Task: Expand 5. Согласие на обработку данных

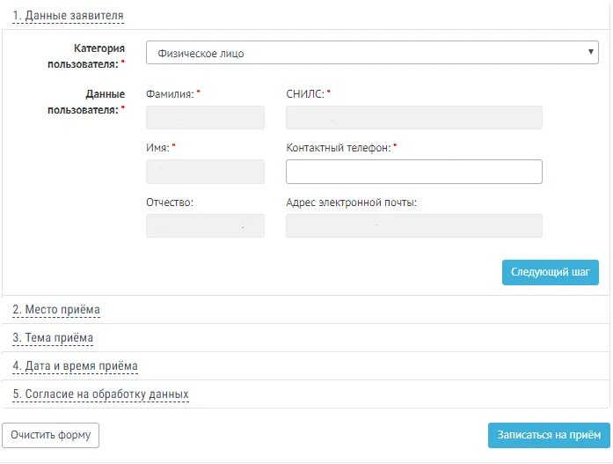Action: [x=101, y=394]
